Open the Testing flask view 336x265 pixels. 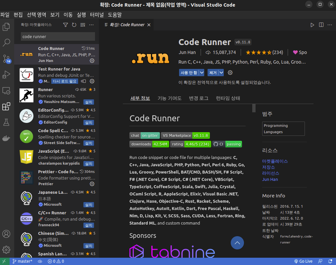click(x=6, y=122)
